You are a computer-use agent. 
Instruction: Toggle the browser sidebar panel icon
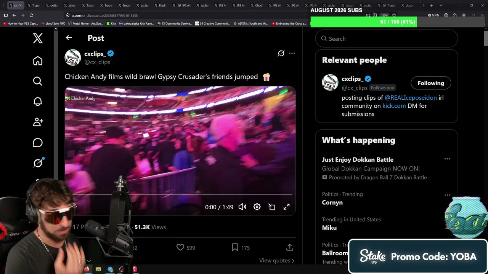(5, 15)
